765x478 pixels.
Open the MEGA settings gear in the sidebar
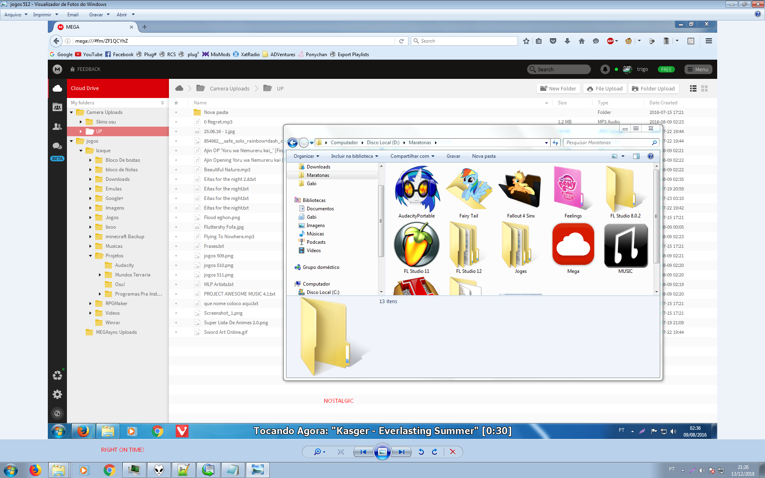(57, 394)
